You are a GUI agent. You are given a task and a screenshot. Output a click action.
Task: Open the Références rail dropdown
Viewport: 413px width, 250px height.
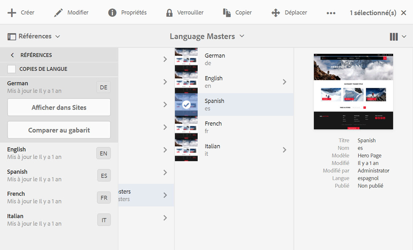click(34, 36)
